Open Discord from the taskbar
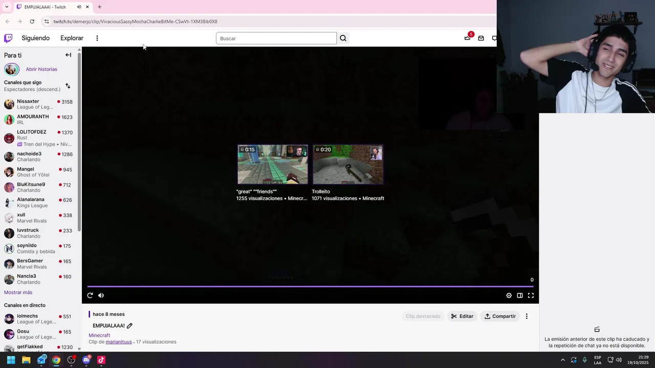The image size is (655, 368). pos(86,360)
